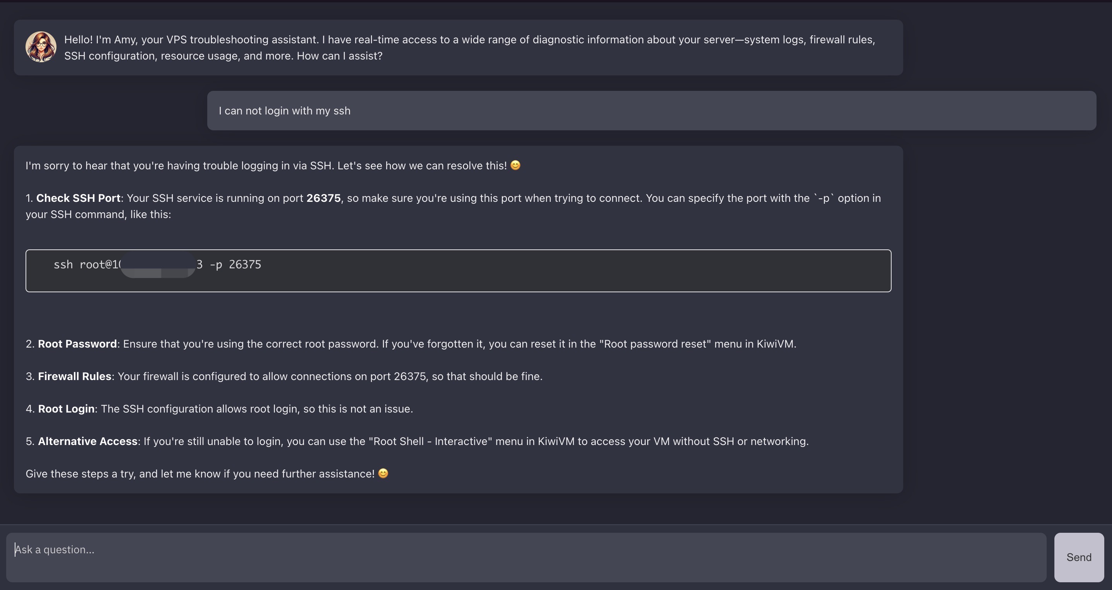Click the Send button

[1078, 557]
